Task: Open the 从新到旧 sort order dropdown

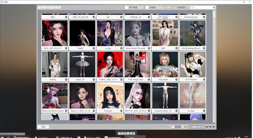Action: (181, 8)
